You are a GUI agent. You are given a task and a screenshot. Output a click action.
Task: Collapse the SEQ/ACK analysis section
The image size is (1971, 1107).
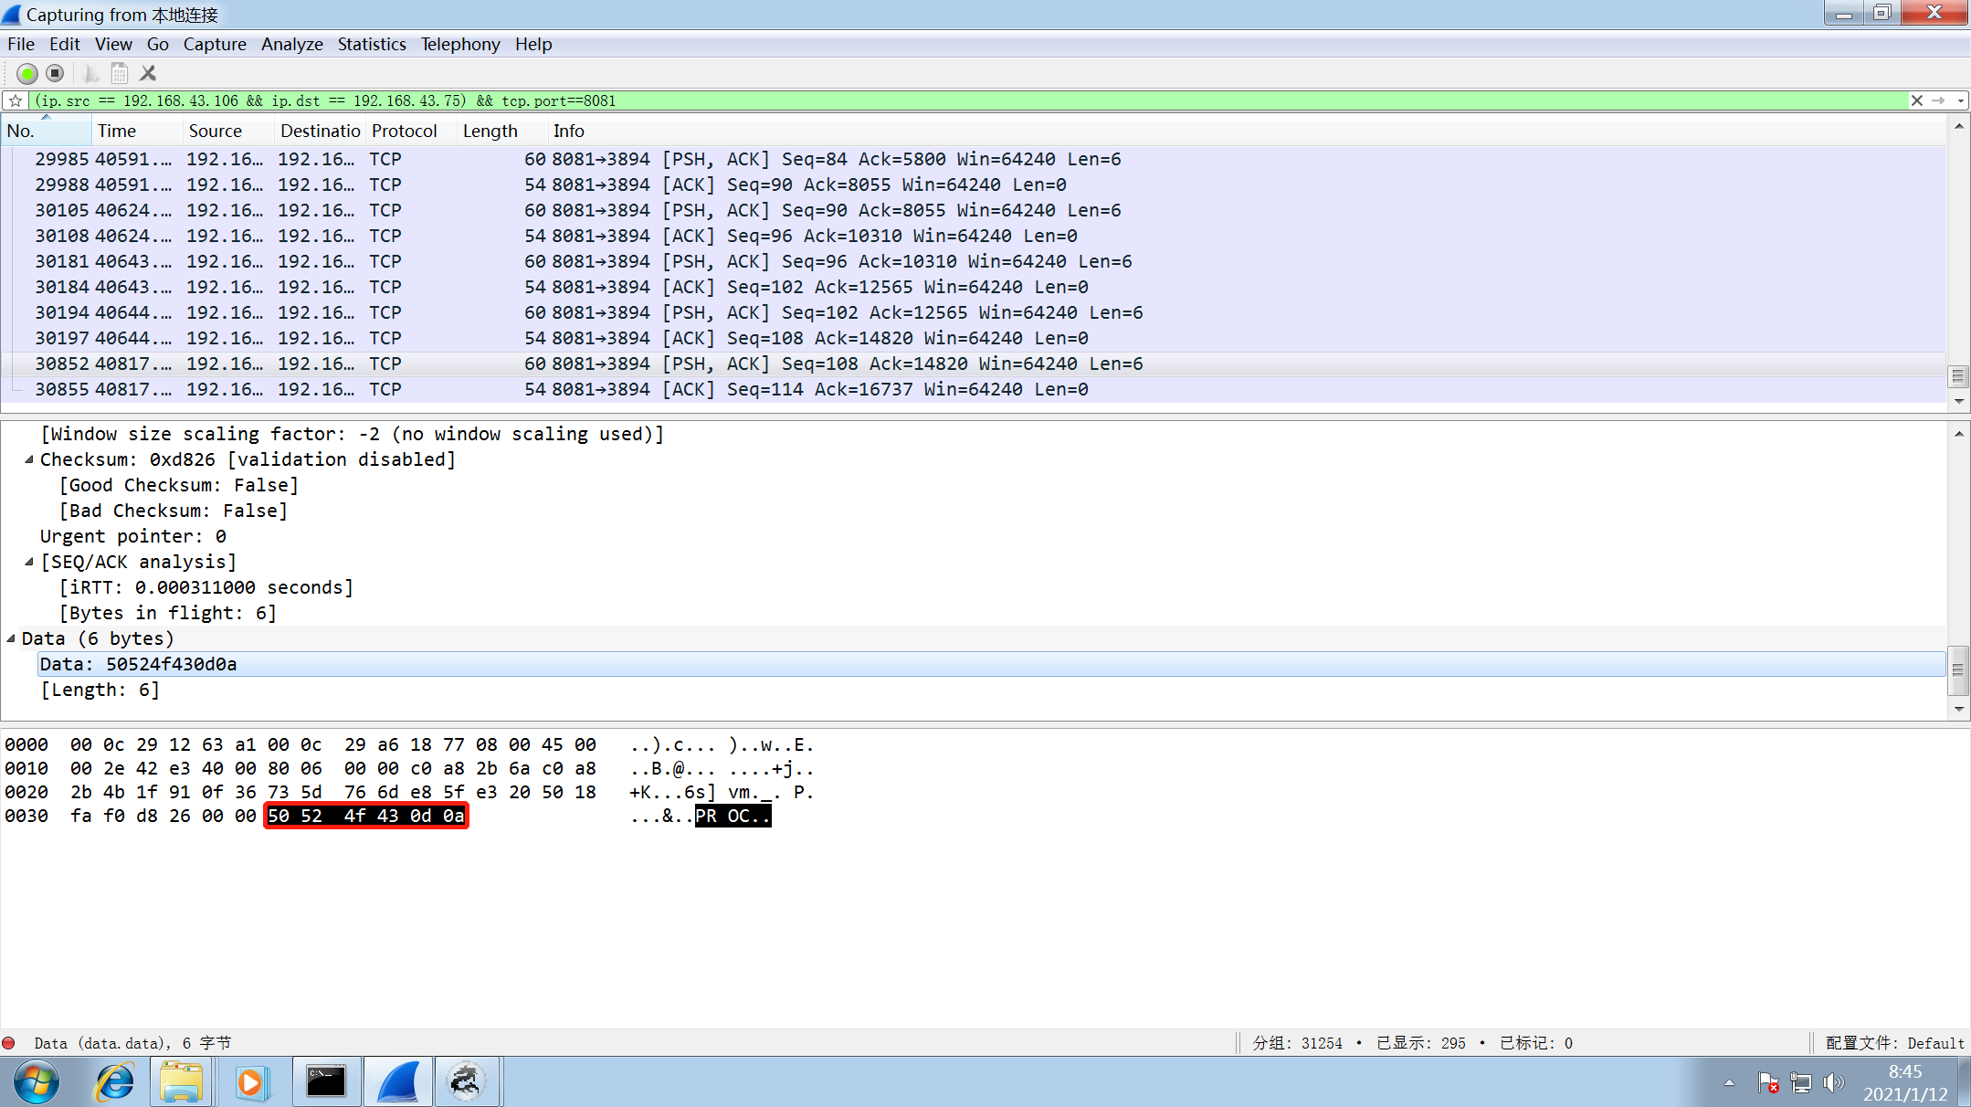[x=28, y=562]
